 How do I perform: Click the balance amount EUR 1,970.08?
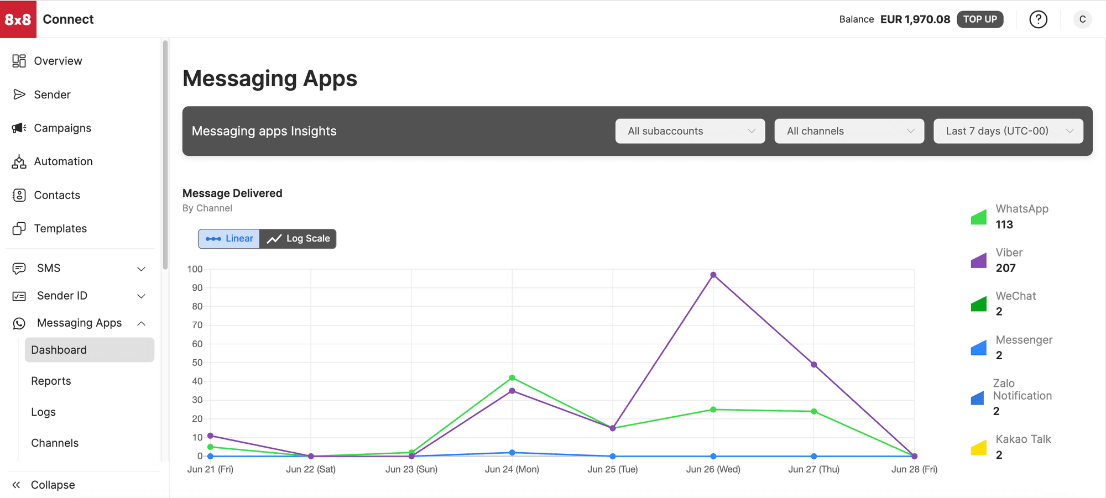click(x=915, y=19)
